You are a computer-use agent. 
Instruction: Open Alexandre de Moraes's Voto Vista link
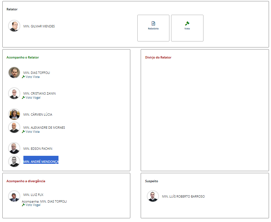tap(32, 132)
